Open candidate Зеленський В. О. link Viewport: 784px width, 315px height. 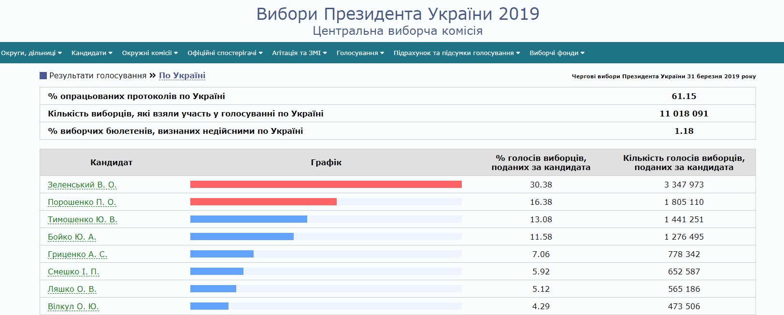coord(82,185)
